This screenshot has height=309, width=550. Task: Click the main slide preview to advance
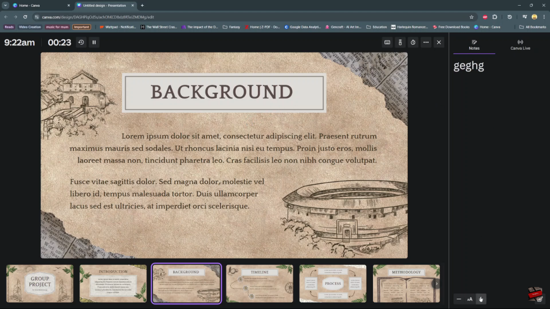224,155
